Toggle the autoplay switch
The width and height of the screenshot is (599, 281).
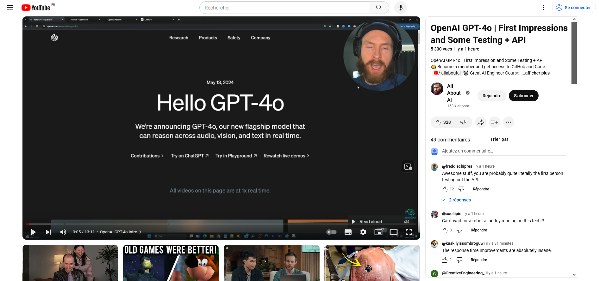331,232
